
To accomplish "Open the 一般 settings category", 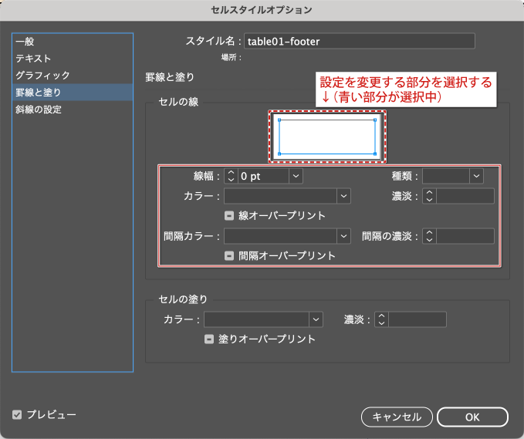I will 25,42.
